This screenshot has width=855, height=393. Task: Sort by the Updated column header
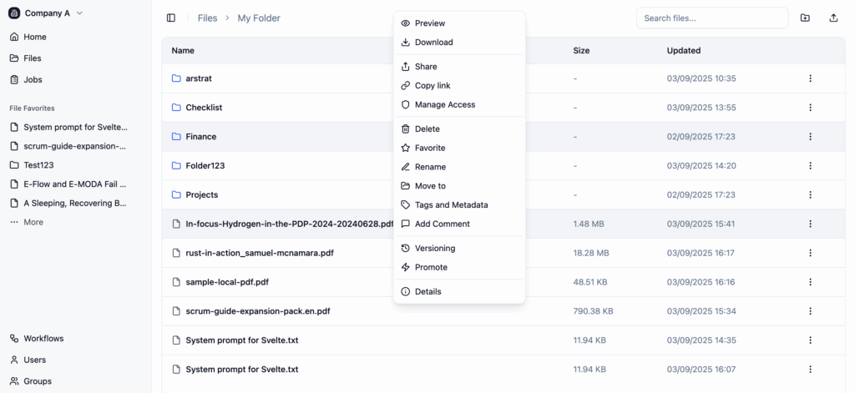click(684, 51)
